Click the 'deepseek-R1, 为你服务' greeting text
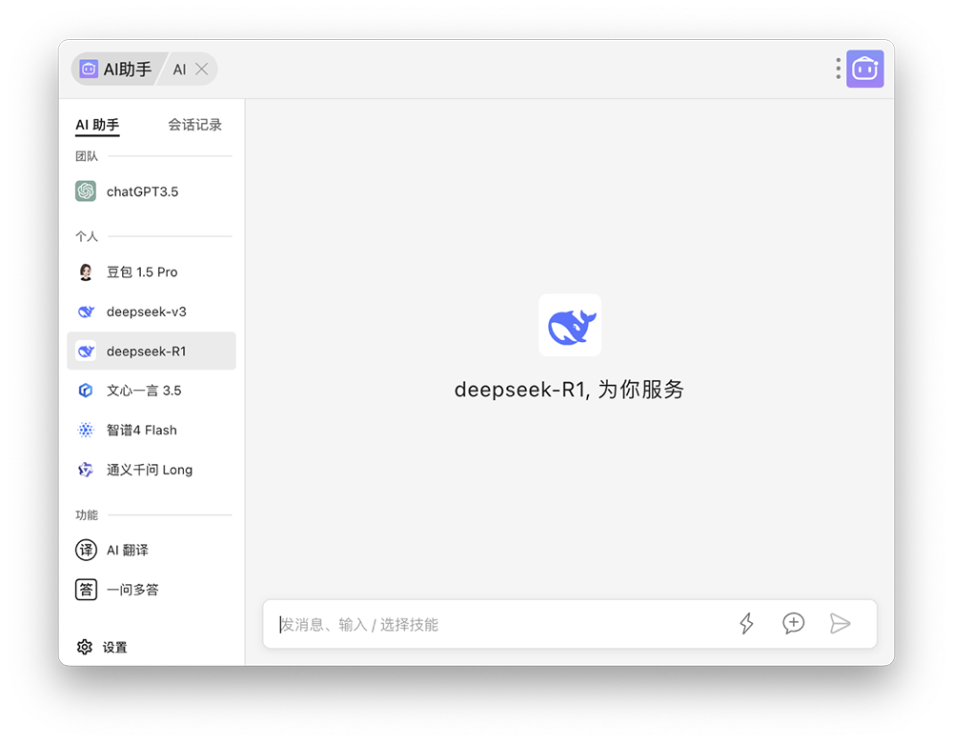This screenshot has width=953, height=744. pos(570,390)
